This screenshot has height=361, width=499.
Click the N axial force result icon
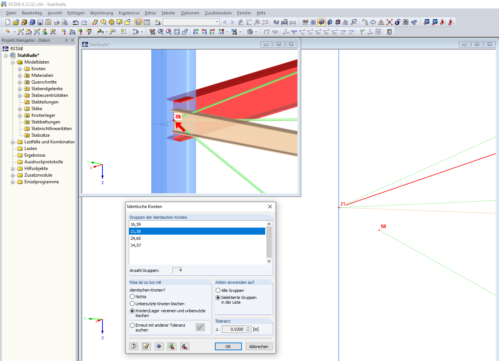tap(294, 32)
